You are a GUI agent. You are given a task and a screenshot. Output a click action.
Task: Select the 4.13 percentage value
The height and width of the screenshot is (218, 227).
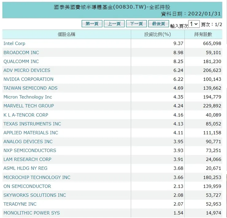178,124
